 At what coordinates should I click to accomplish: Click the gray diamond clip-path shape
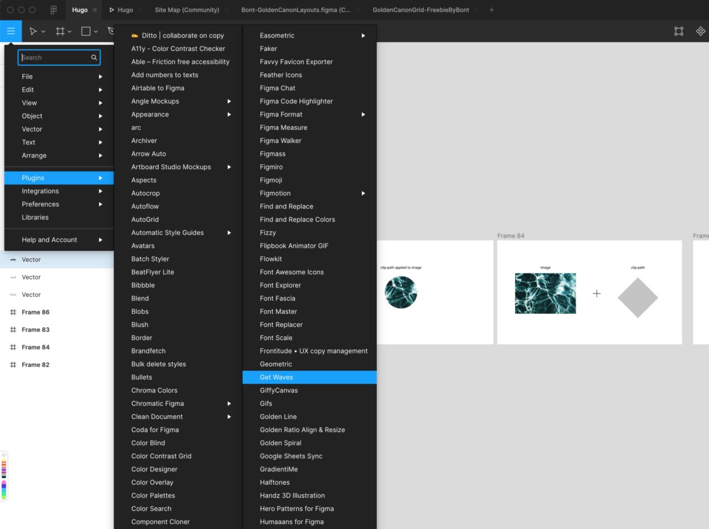(638, 298)
